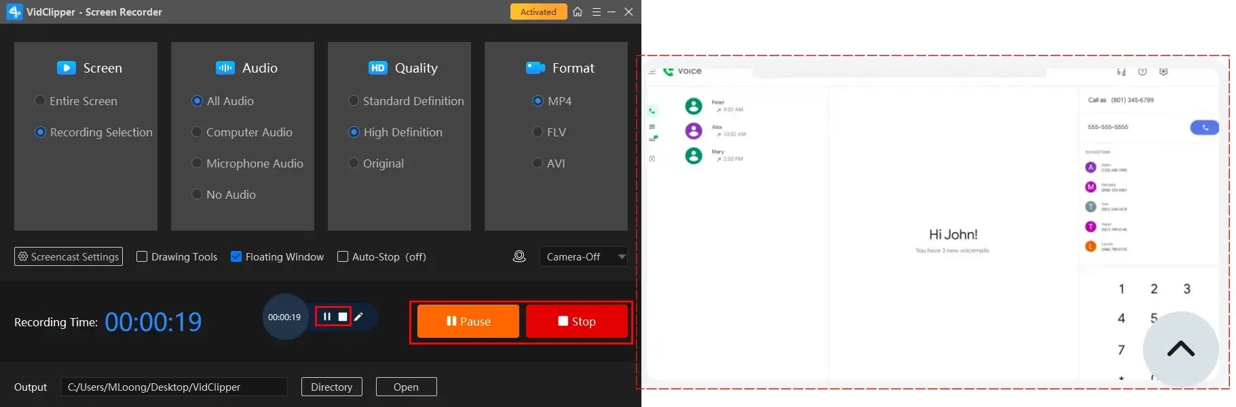Open the Voice hamburger menu
Image resolution: width=1236 pixels, height=407 pixels.
[x=652, y=71]
